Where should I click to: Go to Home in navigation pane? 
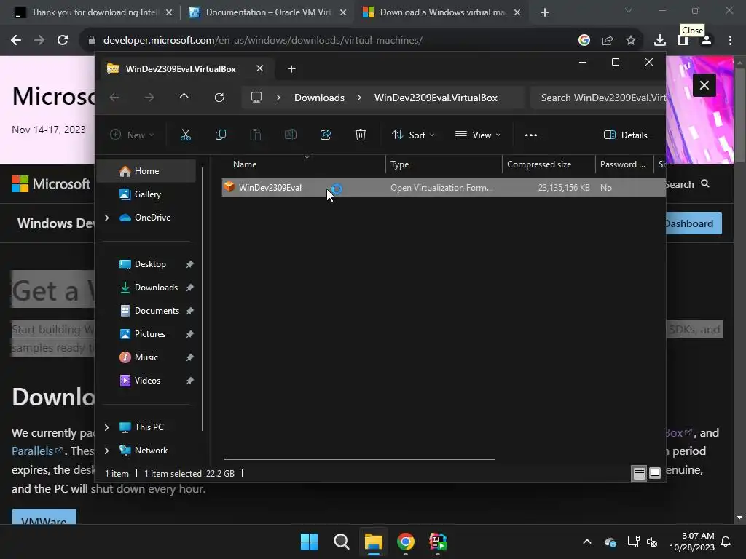[x=146, y=171]
